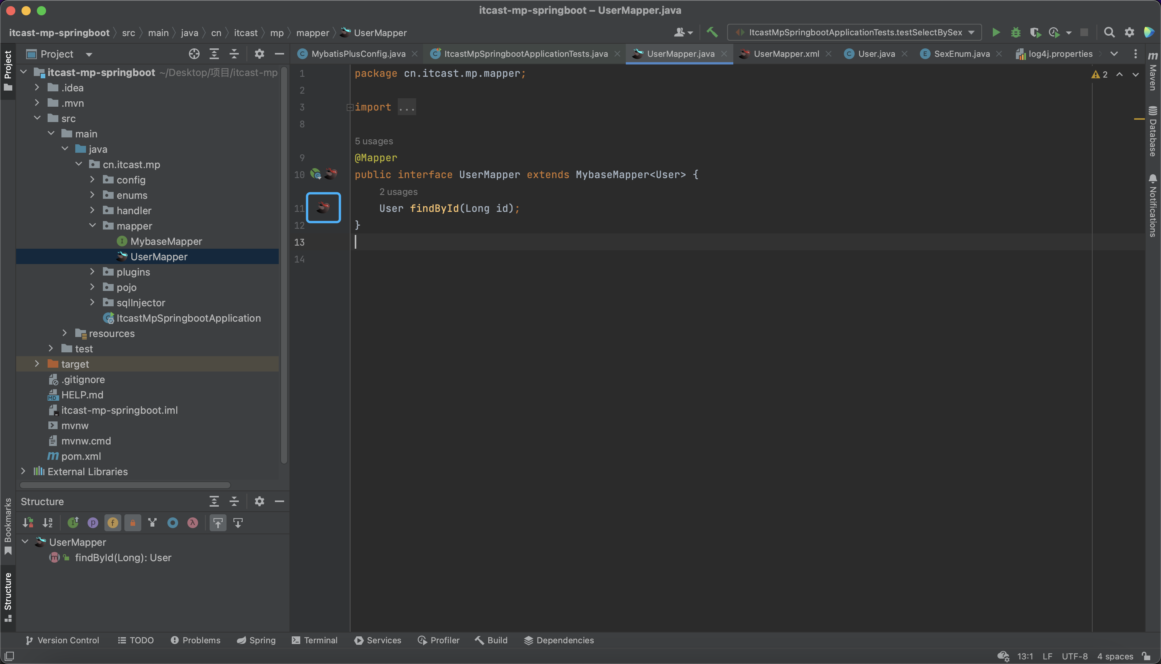Image resolution: width=1161 pixels, height=664 pixels.
Task: Open the Terminal tool window
Action: [x=315, y=640]
